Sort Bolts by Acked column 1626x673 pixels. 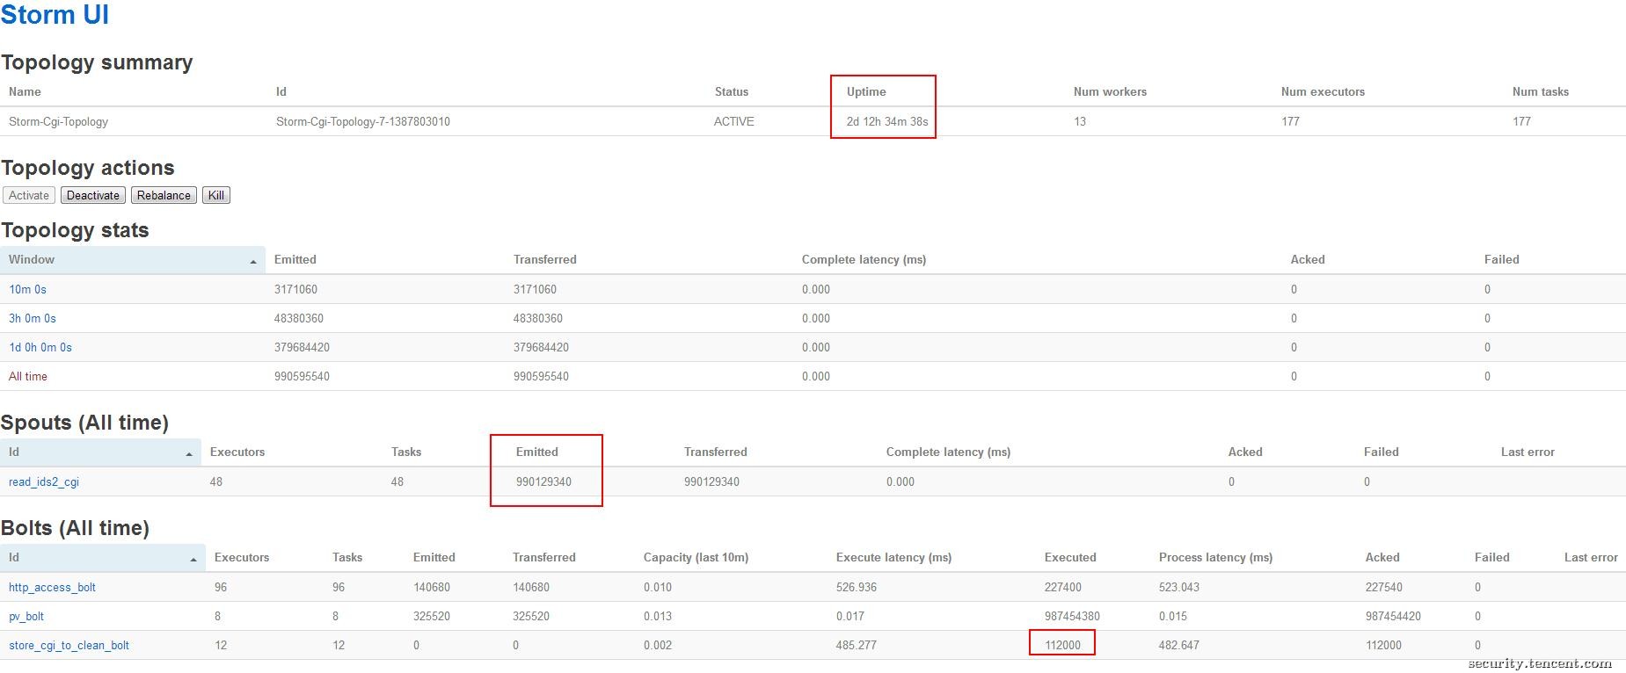point(1382,557)
